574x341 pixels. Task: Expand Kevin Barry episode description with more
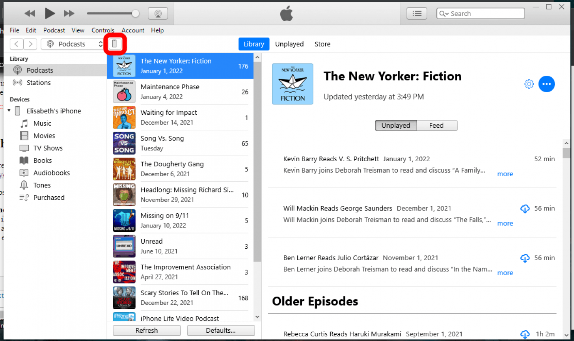(x=505, y=174)
